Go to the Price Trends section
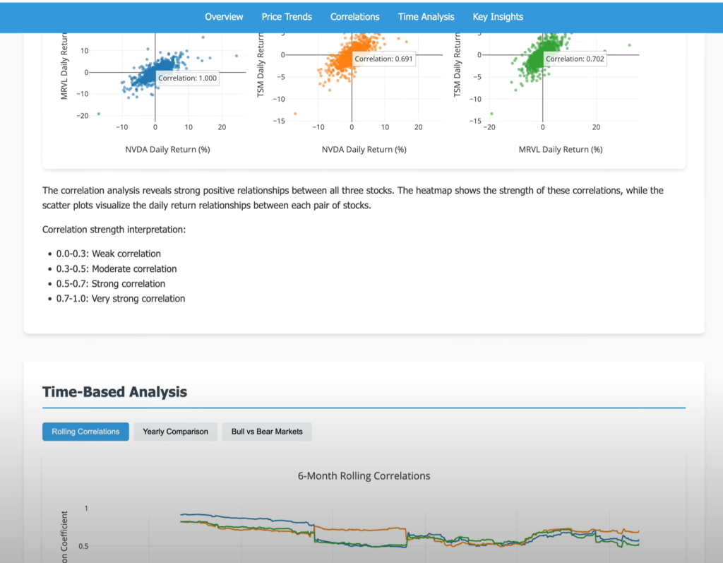This screenshot has width=723, height=563. coord(287,17)
